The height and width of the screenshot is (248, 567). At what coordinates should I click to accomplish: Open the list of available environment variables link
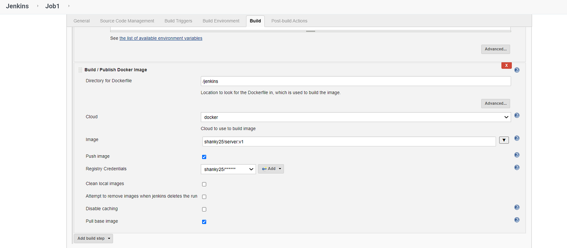pos(161,38)
